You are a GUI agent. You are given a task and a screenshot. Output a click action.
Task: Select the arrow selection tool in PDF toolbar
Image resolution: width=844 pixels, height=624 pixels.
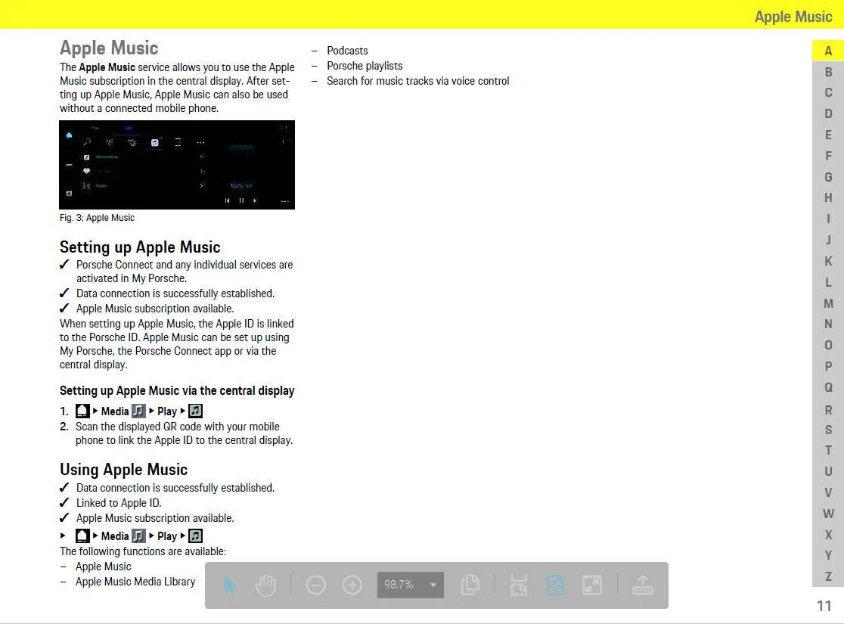pyautogui.click(x=229, y=585)
